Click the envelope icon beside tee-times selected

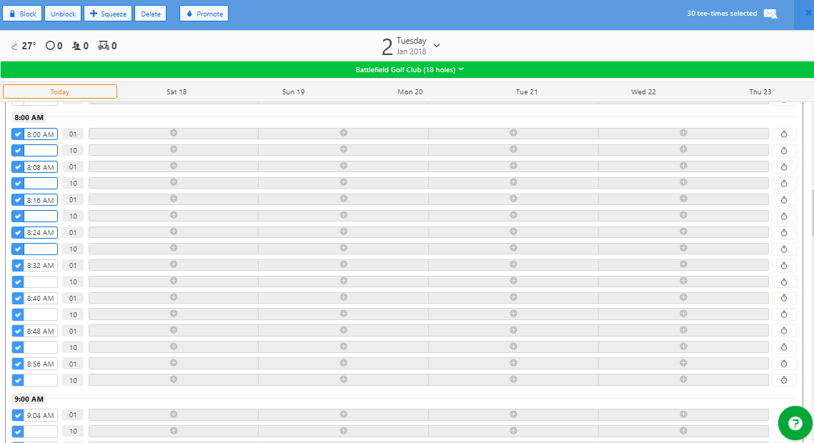770,14
